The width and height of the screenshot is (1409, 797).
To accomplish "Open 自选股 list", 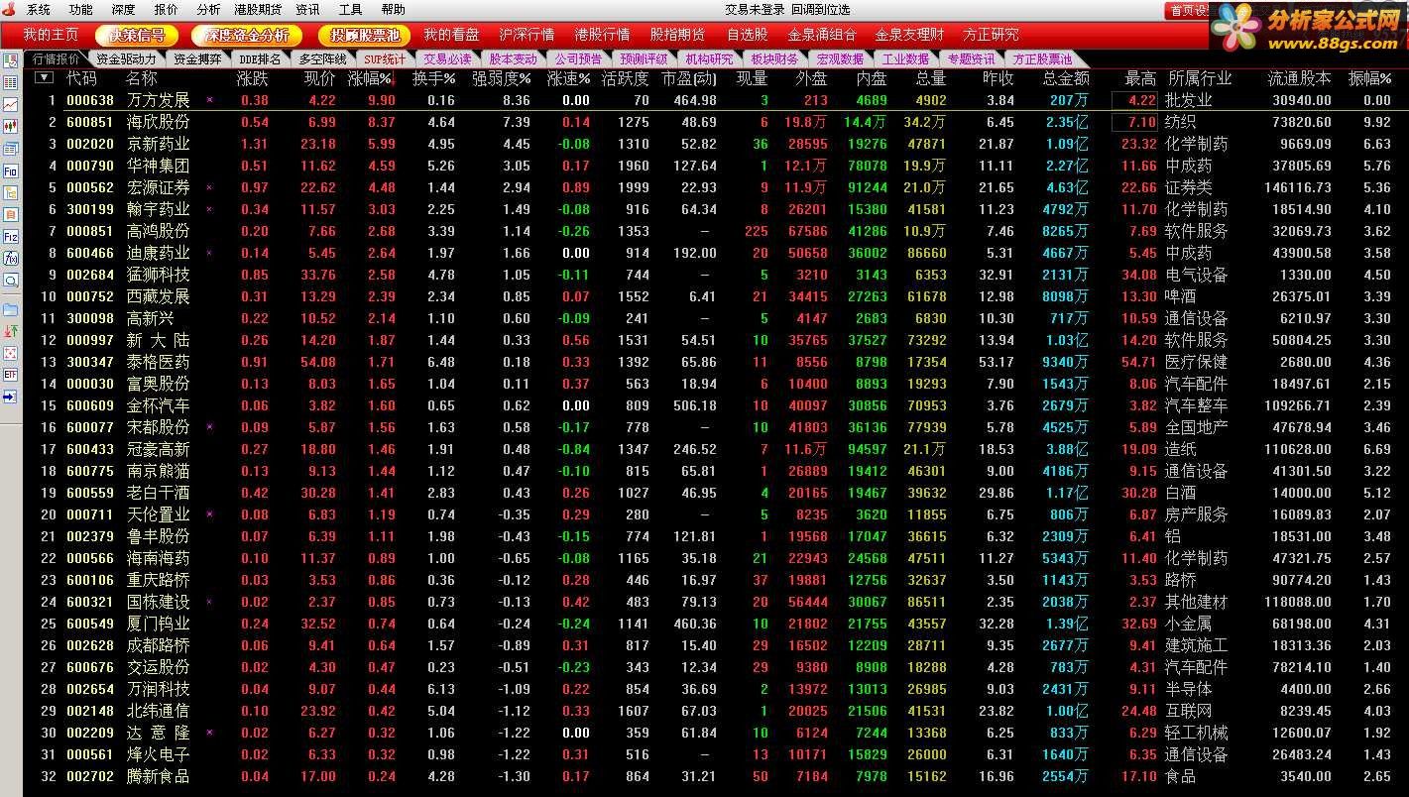I will coord(747,35).
